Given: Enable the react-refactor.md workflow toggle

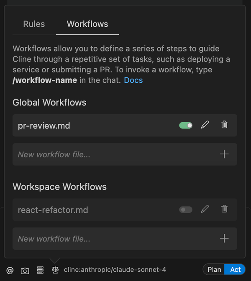Looking at the screenshot, I should [186, 209].
